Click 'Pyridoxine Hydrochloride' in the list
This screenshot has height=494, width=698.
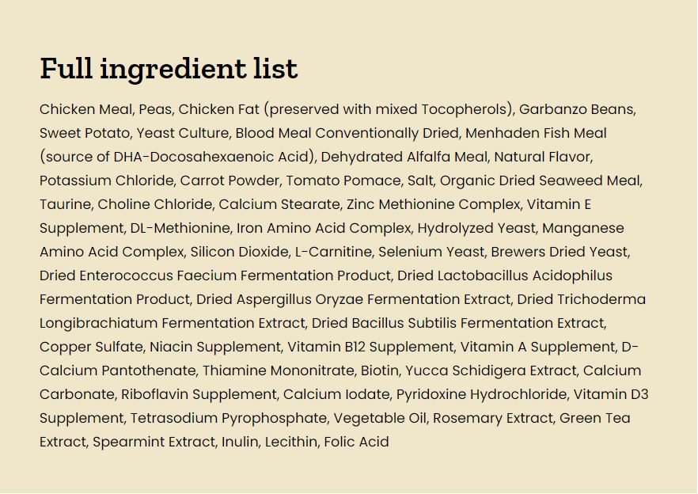click(x=482, y=394)
